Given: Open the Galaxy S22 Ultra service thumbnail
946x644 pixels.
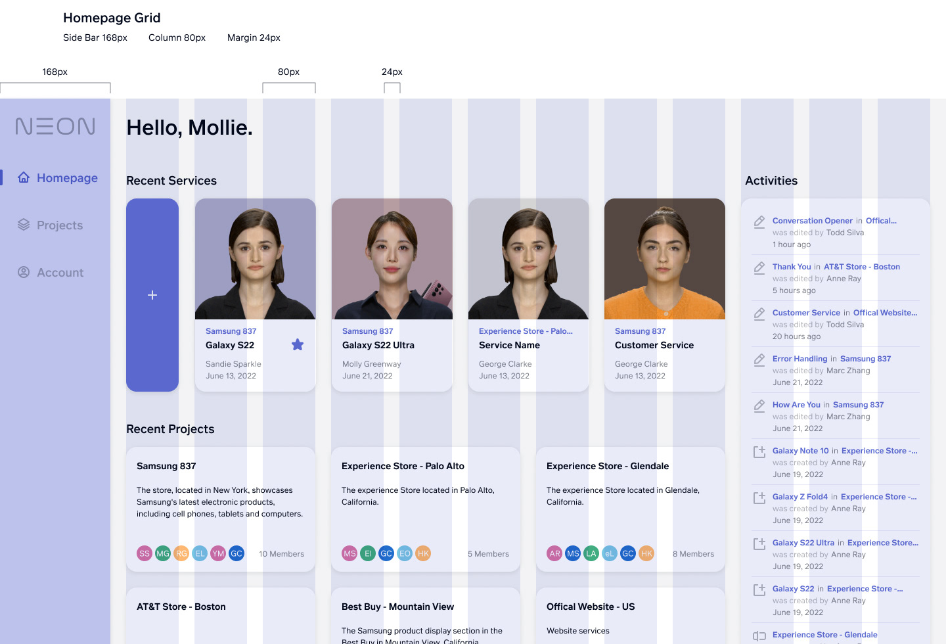Looking at the screenshot, I should pyautogui.click(x=392, y=259).
